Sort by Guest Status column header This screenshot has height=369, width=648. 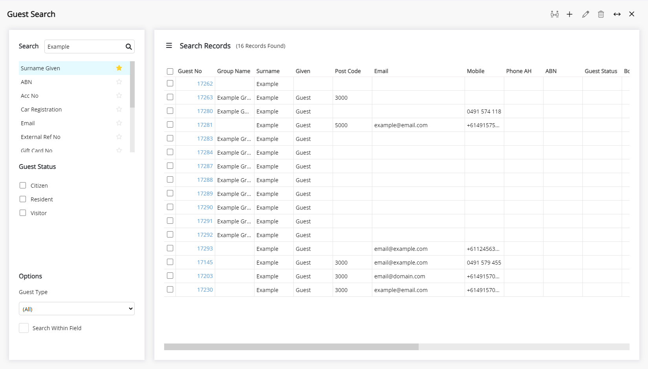(601, 71)
